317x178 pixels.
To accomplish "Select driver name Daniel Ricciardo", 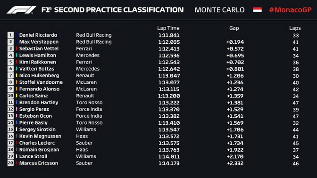I will [x=38, y=35].
